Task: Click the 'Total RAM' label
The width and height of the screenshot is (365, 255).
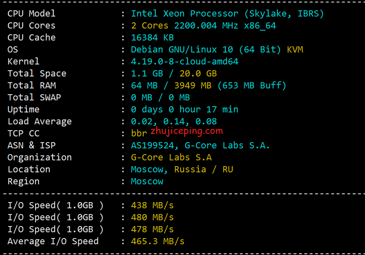Action: tap(32, 86)
